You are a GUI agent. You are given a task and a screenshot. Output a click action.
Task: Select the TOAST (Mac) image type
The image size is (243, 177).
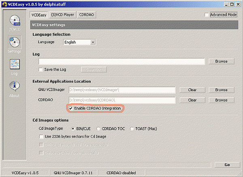coord(132,129)
